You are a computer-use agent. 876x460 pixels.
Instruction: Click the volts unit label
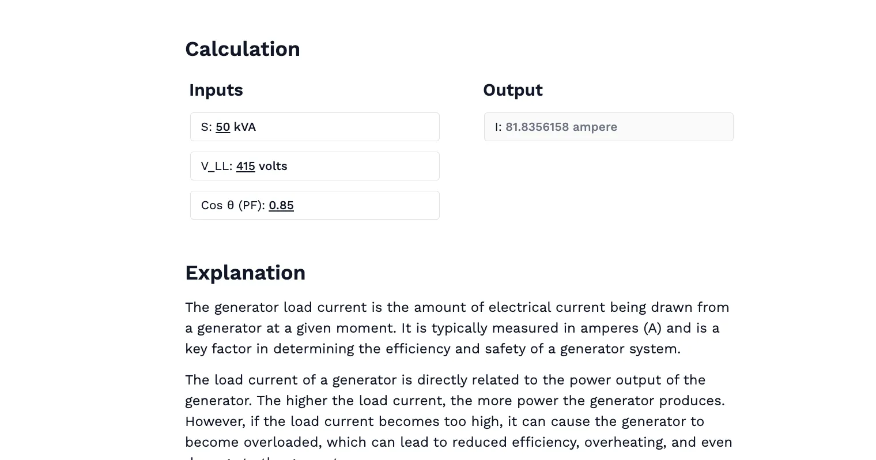(272, 166)
